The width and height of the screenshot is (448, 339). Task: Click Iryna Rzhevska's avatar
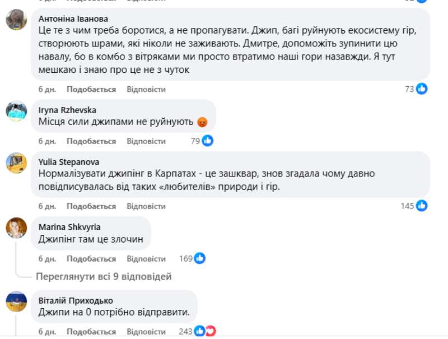(15, 110)
